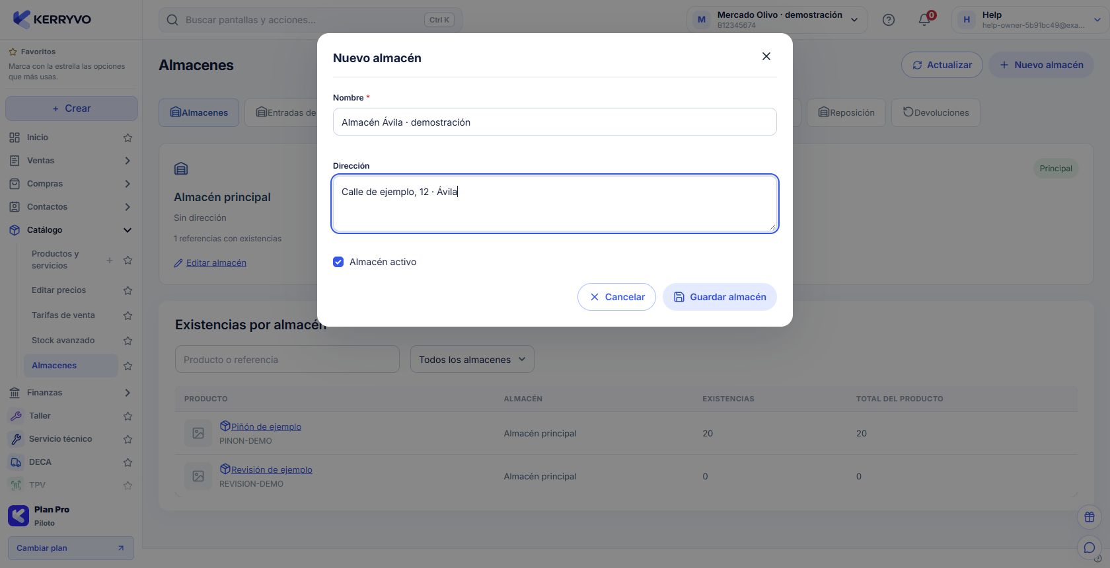The width and height of the screenshot is (1110, 568).
Task: Click the Actualizar button
Action: tap(942, 65)
